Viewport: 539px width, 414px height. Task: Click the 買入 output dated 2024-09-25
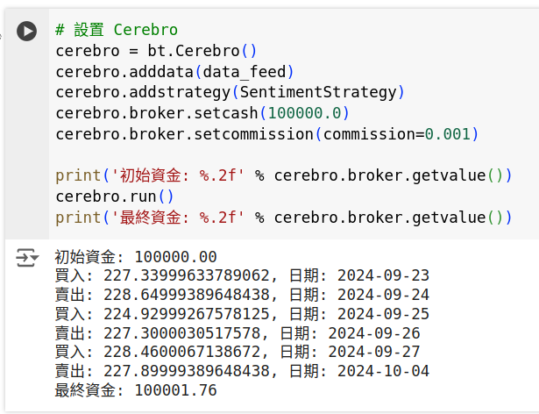click(242, 314)
